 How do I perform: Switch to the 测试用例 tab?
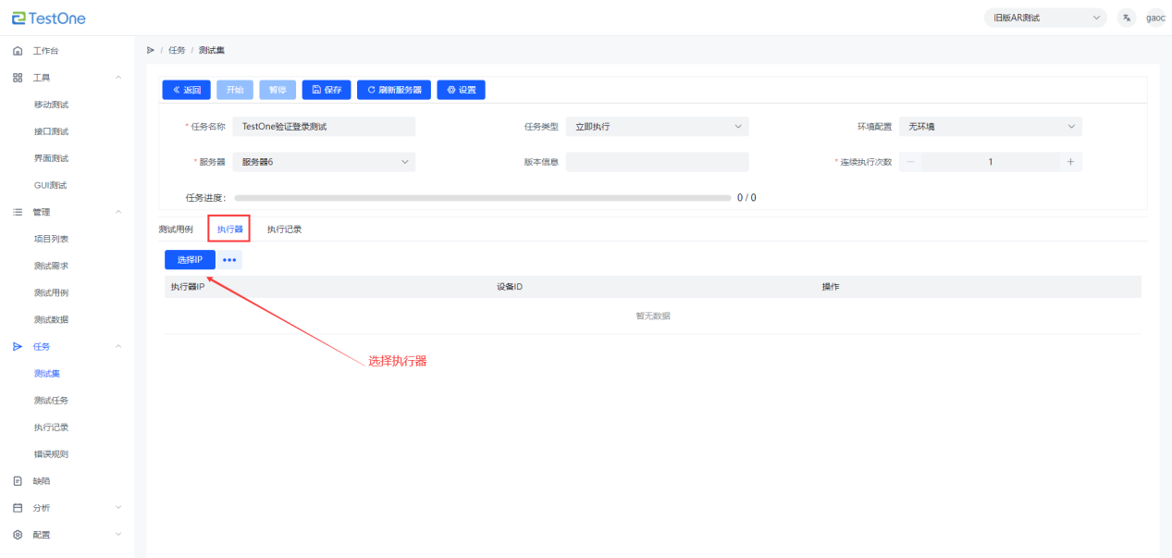(x=176, y=229)
